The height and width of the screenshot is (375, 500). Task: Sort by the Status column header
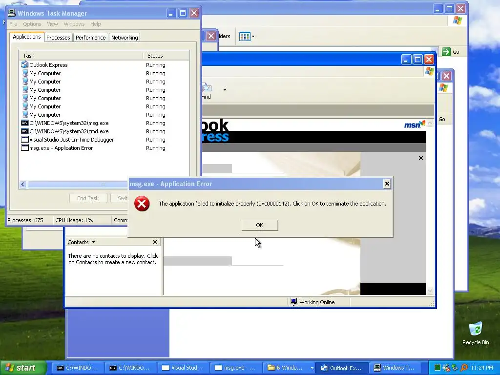pos(166,56)
